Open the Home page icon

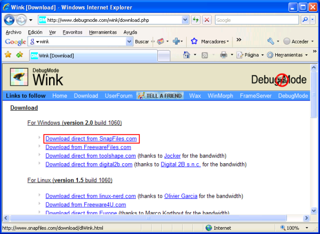[x=187, y=55]
